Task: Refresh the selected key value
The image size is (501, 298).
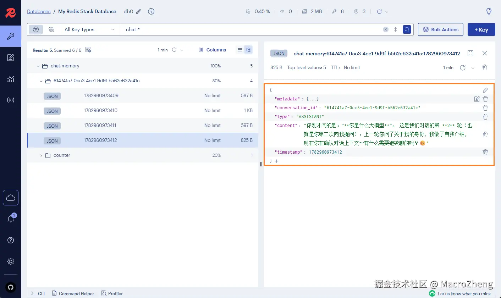Action: click(462, 67)
